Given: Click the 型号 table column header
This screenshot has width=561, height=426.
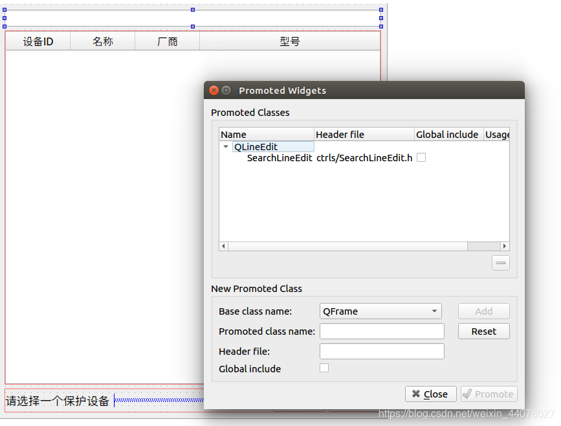Looking at the screenshot, I should pyautogui.click(x=290, y=41).
